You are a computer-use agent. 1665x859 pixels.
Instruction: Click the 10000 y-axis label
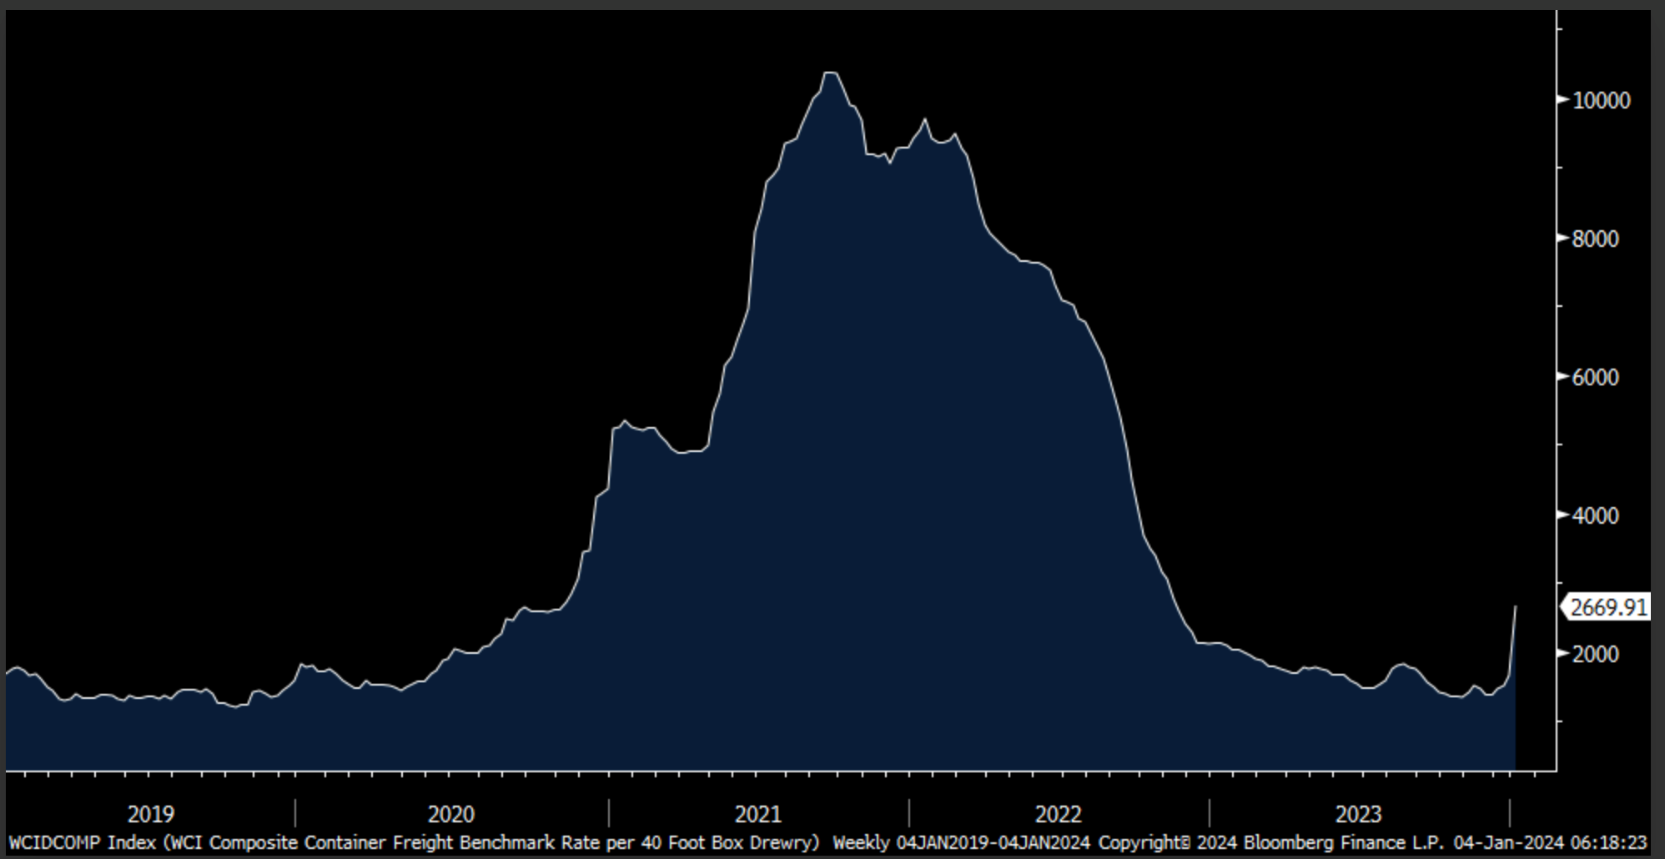point(1601,101)
